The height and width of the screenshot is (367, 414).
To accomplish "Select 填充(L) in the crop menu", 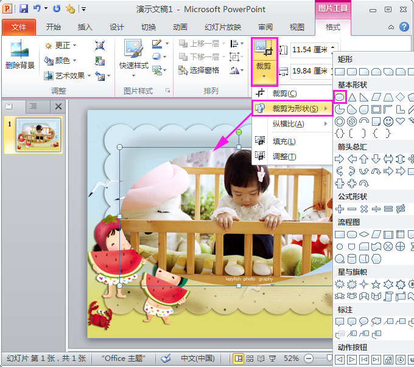I will (x=292, y=142).
